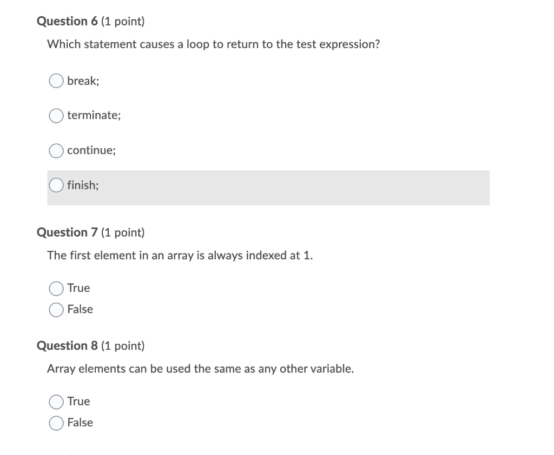Select the continue; answer option
Screen dimensions: 554x455
click(56, 150)
